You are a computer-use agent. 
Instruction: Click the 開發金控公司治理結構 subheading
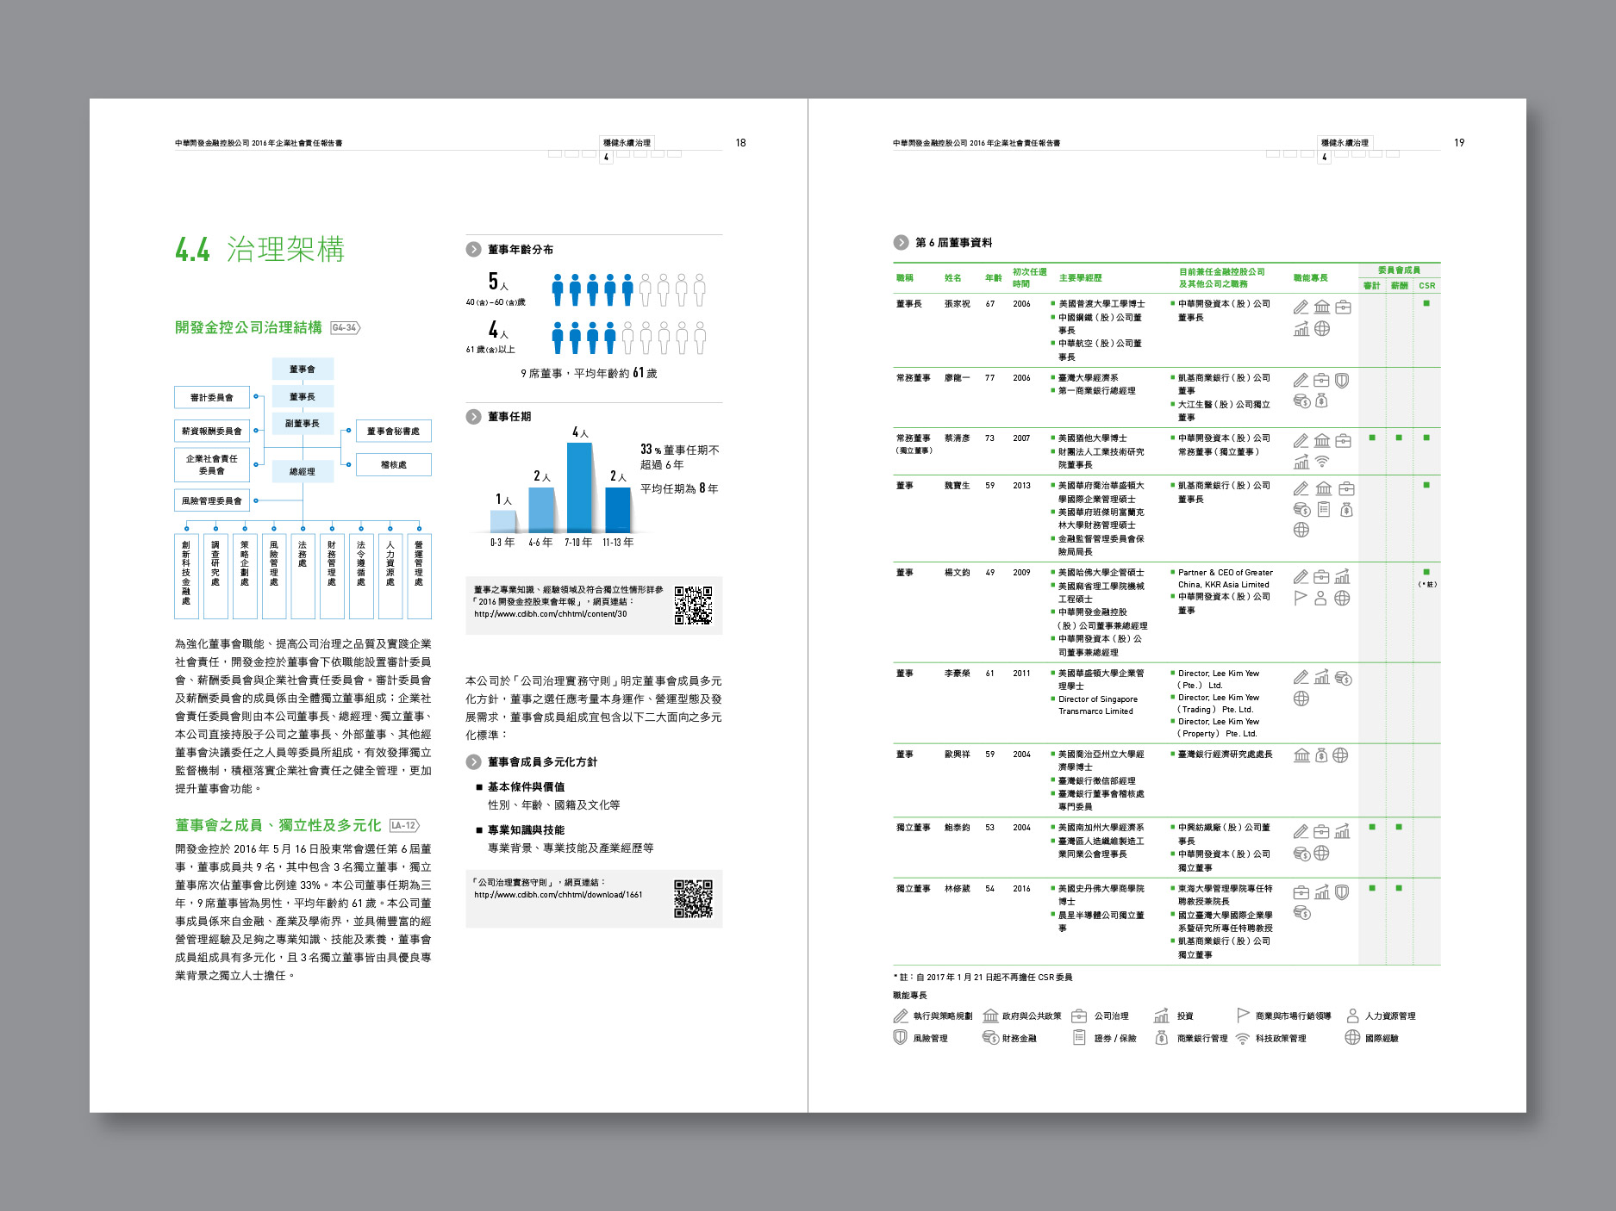(x=248, y=327)
